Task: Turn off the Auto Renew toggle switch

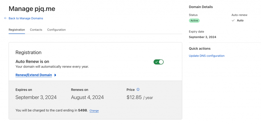Action: point(158,62)
